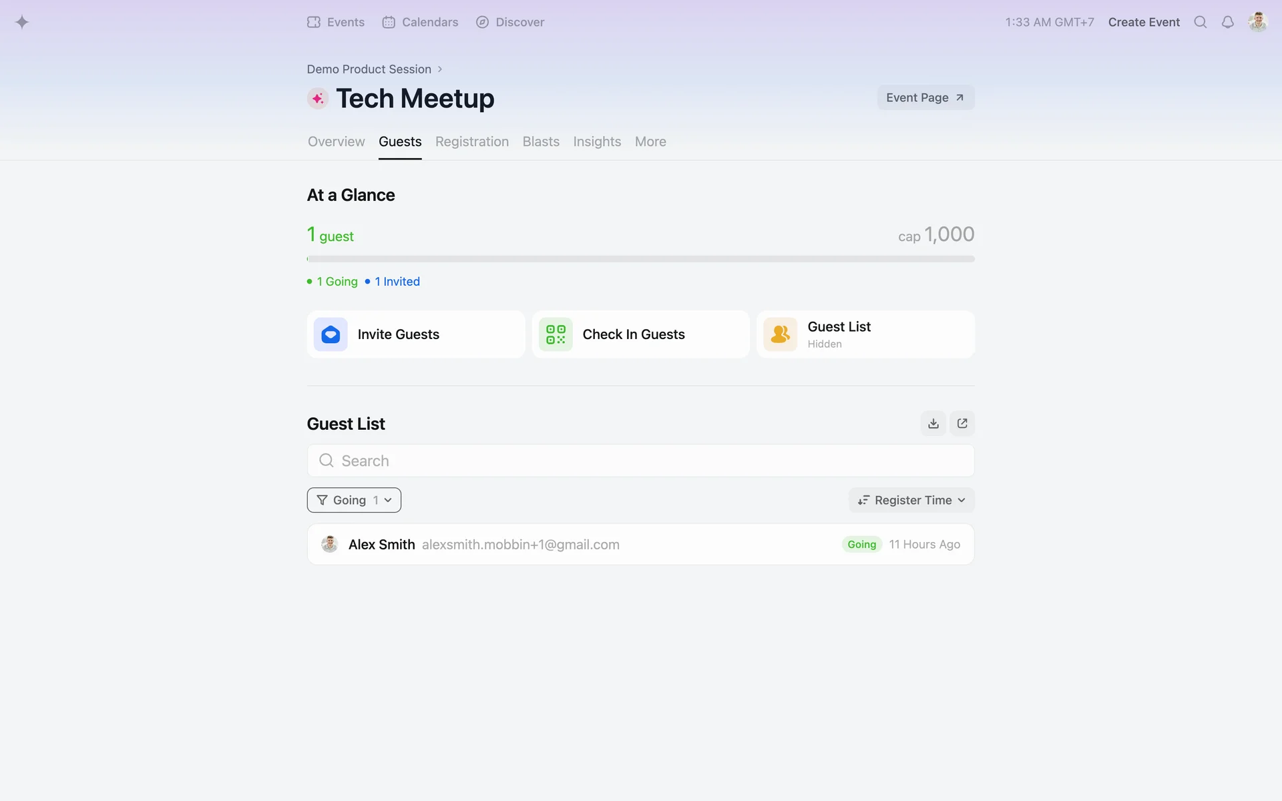This screenshot has width=1282, height=801.
Task: Expand the Register Time sort dropdown
Action: click(911, 500)
